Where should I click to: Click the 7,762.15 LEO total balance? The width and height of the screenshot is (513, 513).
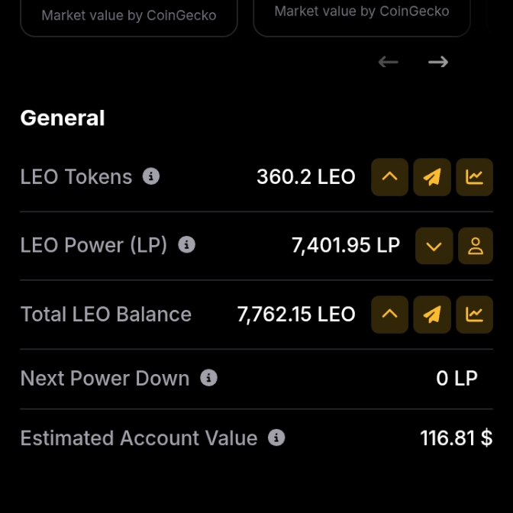pyautogui.click(x=296, y=315)
